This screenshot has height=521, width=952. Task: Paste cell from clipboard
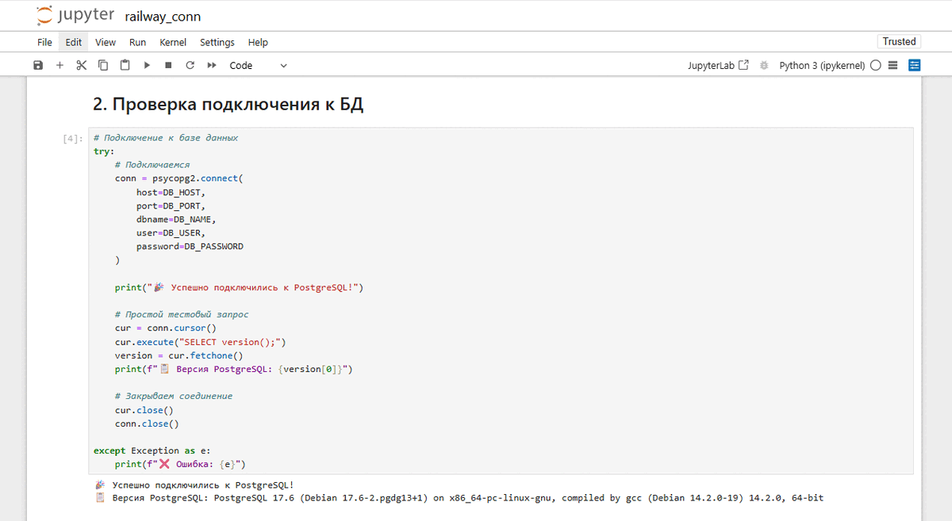[x=125, y=65]
